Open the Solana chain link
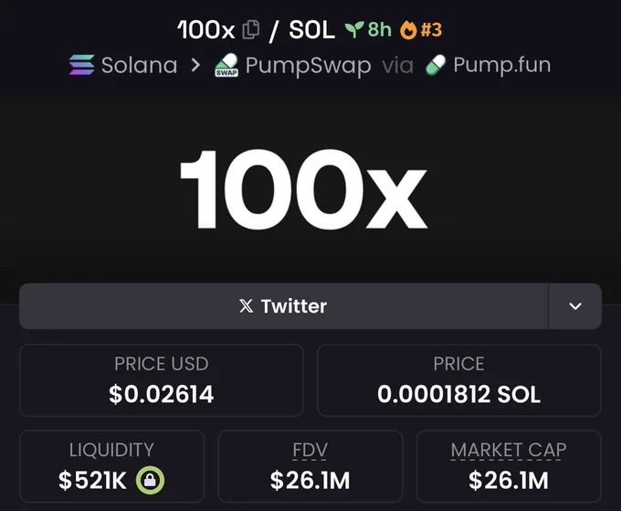621x511 pixels. coord(123,65)
